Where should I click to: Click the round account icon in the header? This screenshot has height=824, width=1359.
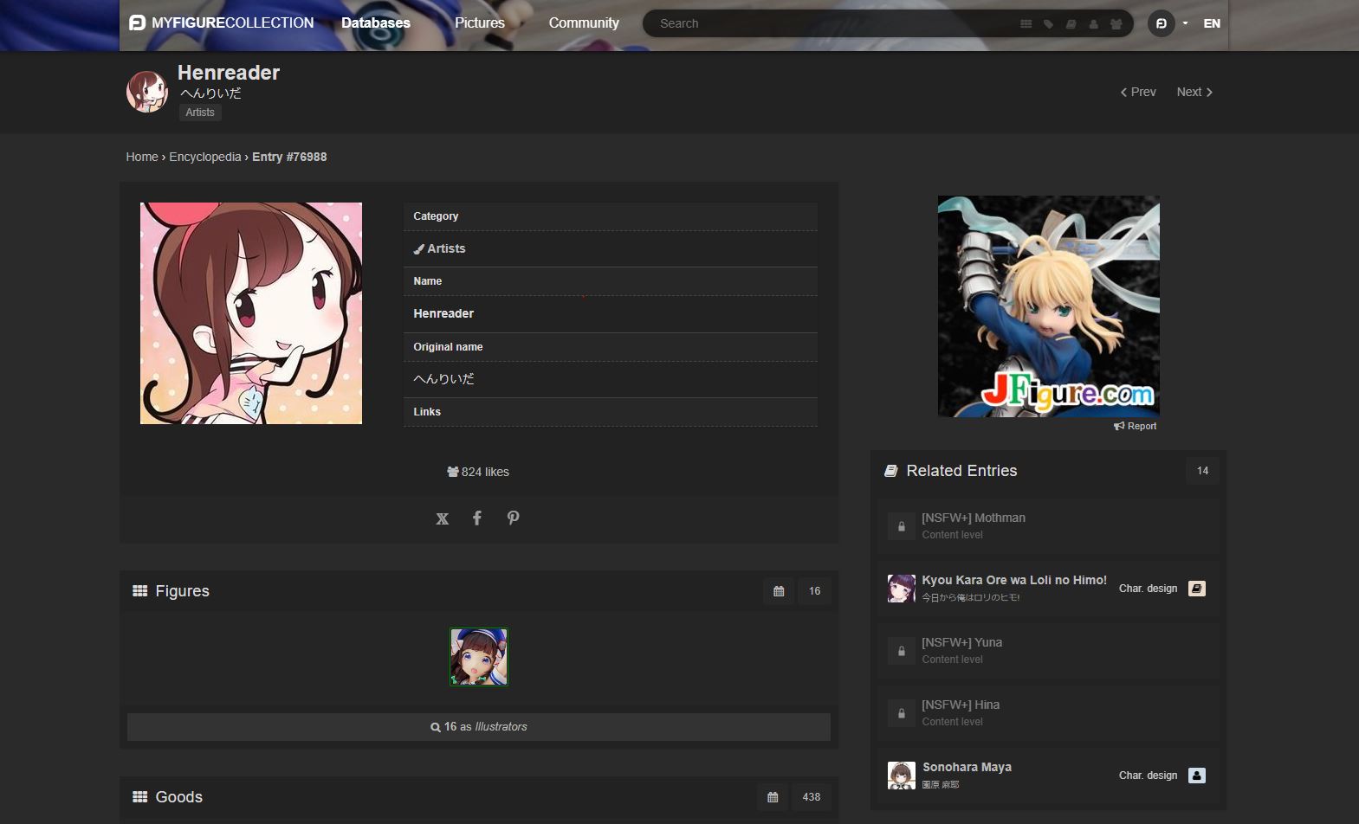pos(1162,23)
